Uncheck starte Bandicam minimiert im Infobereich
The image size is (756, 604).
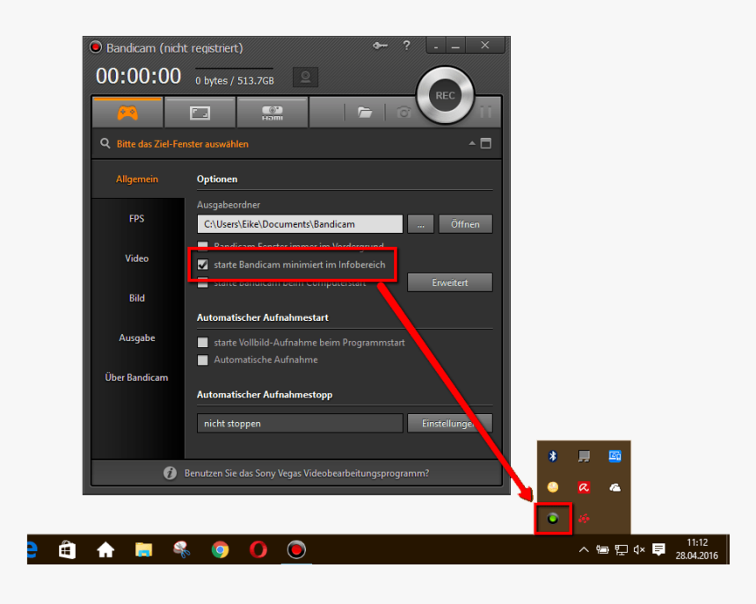pos(202,265)
